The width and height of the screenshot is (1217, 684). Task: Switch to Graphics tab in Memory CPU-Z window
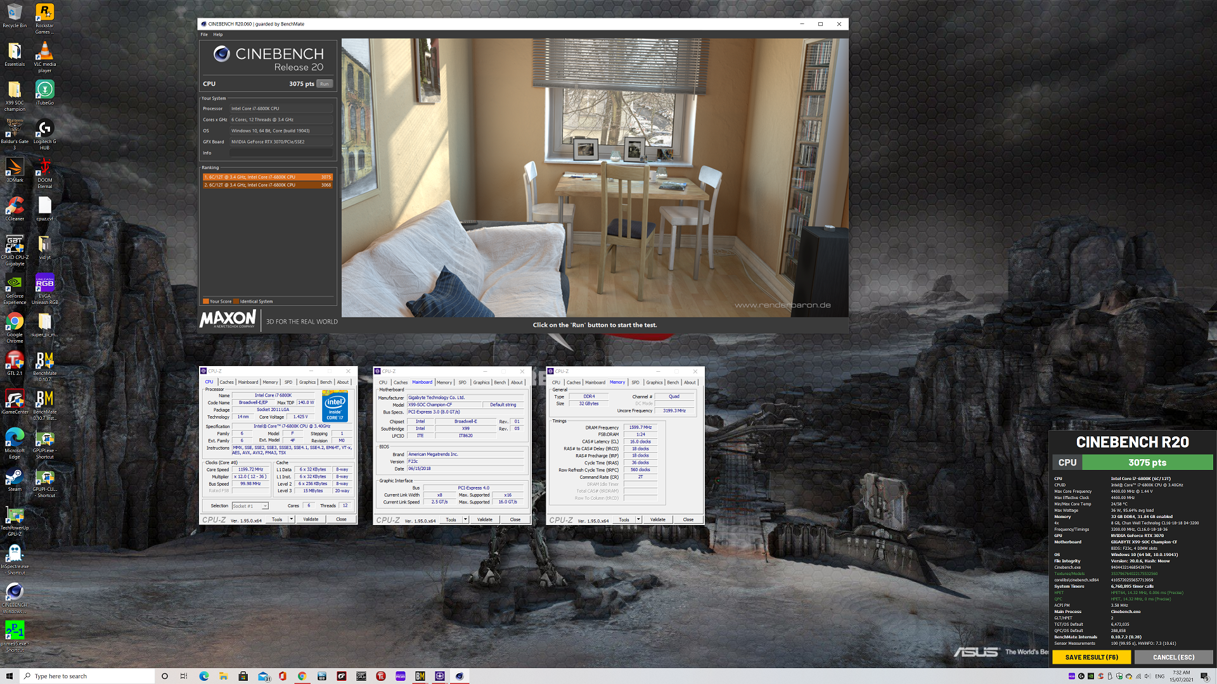(655, 382)
